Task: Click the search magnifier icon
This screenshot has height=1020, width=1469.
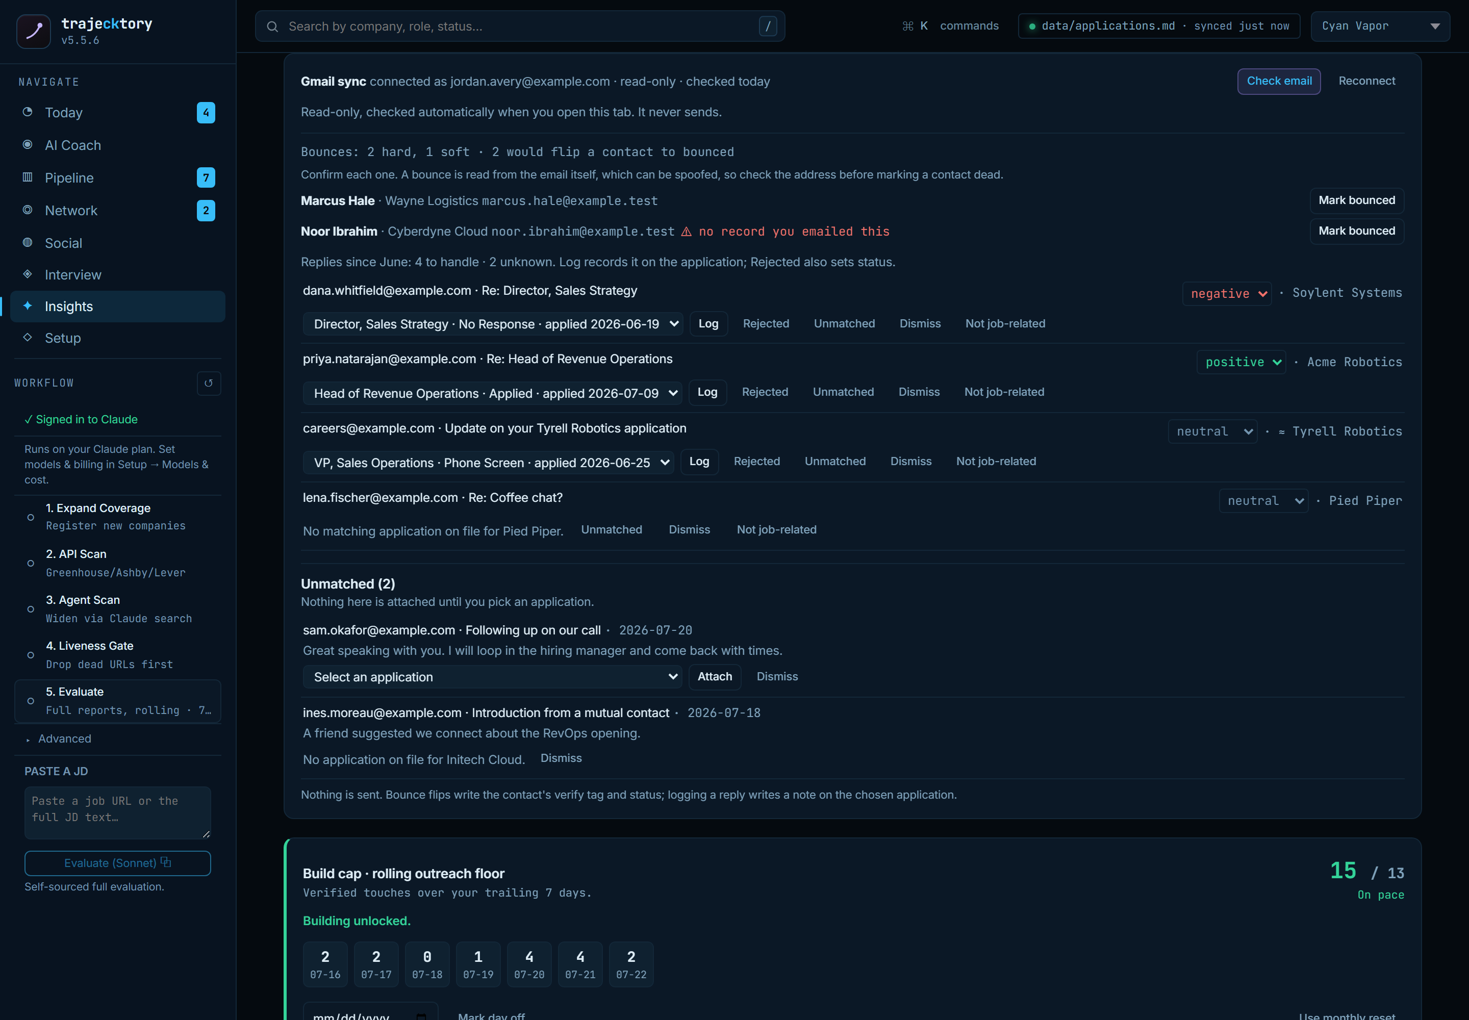Action: coord(272,26)
